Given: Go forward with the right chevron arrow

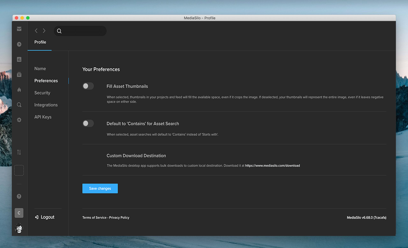Looking at the screenshot, I should (44, 31).
